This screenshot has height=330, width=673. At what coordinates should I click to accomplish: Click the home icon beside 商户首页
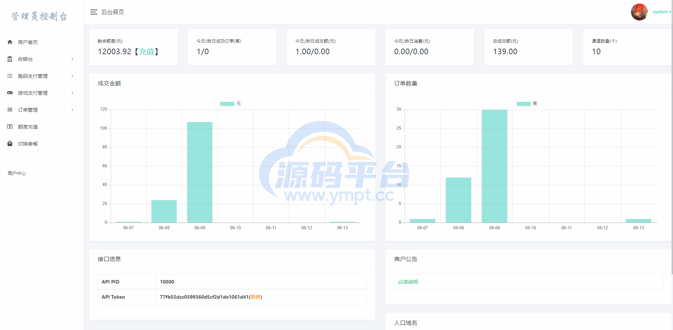pyautogui.click(x=10, y=42)
